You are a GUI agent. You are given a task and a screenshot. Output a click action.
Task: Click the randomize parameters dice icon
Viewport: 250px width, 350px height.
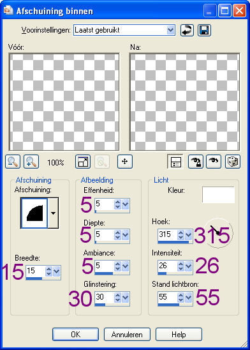[x=233, y=162]
